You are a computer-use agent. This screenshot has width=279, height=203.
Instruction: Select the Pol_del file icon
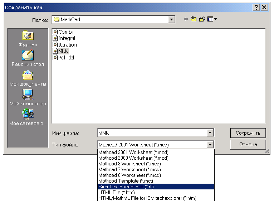click(x=55, y=57)
